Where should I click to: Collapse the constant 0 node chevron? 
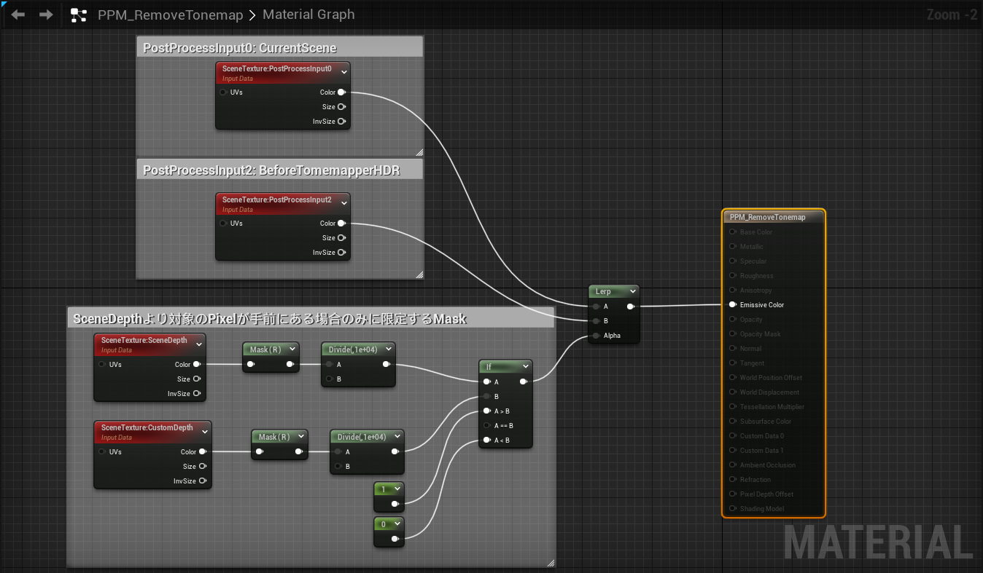(x=396, y=524)
